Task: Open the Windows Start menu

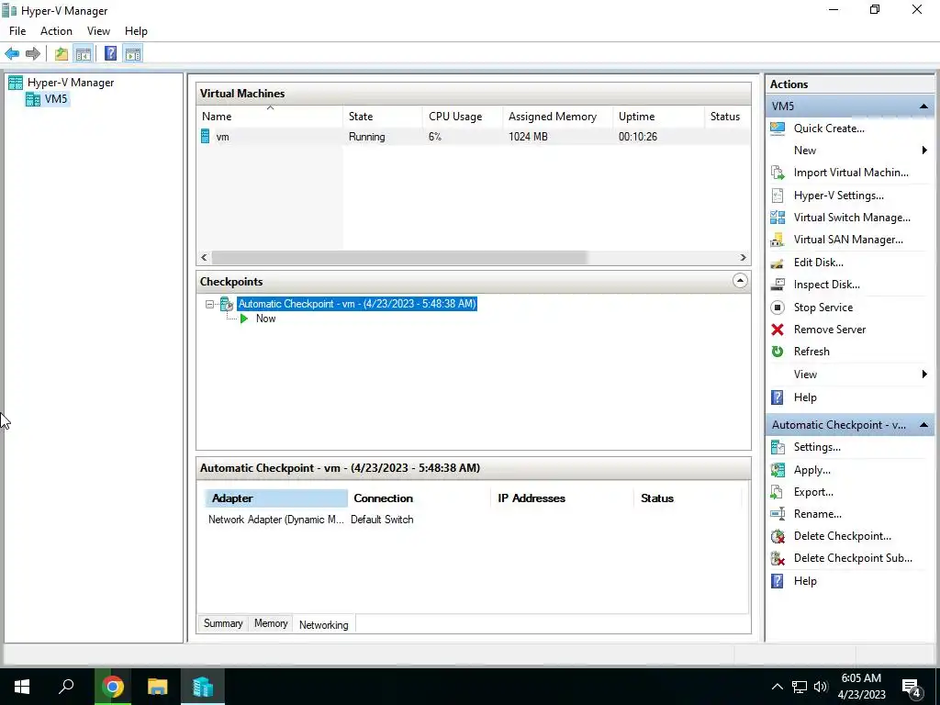Action: (x=22, y=687)
